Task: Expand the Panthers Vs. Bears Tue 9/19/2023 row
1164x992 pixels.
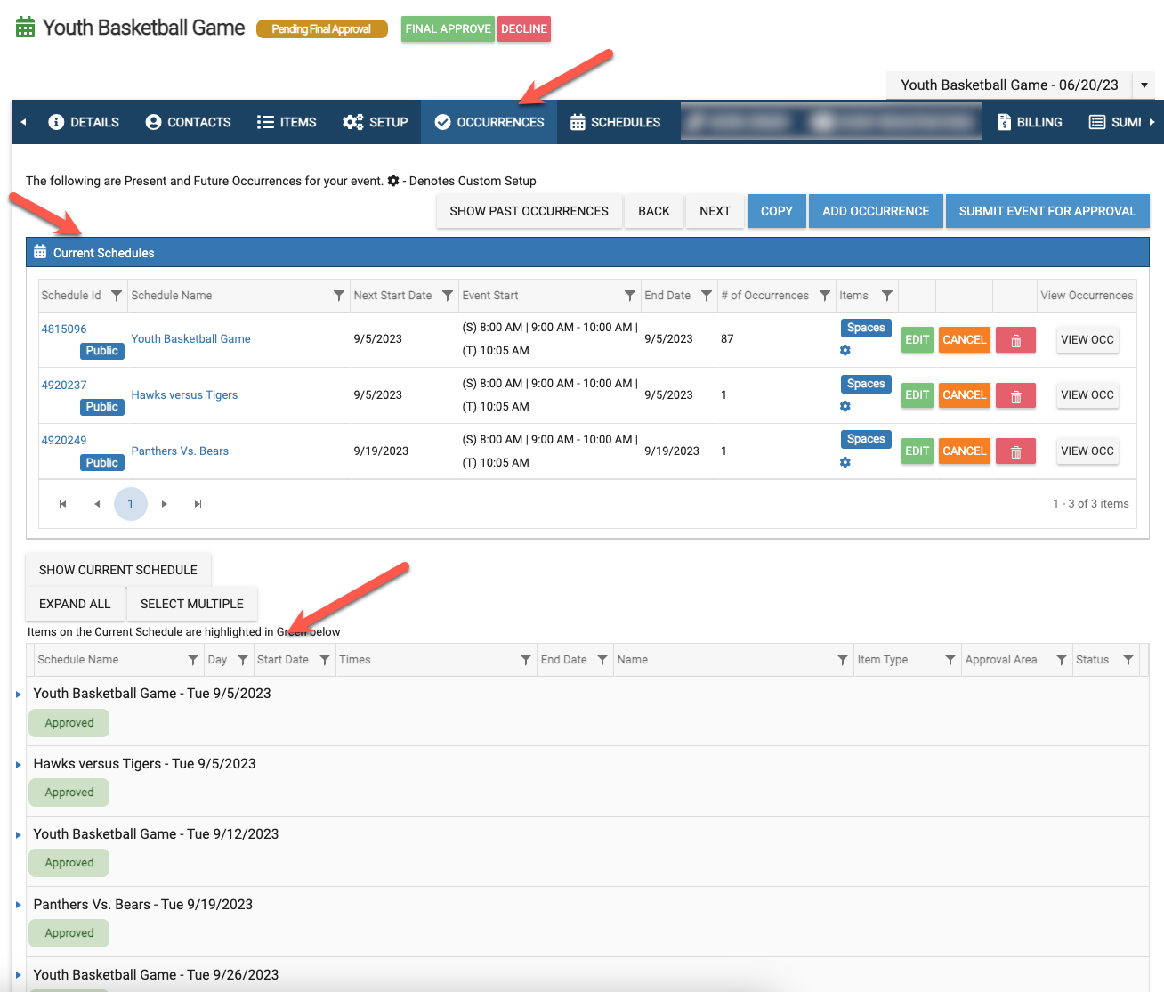Action: tap(19, 905)
